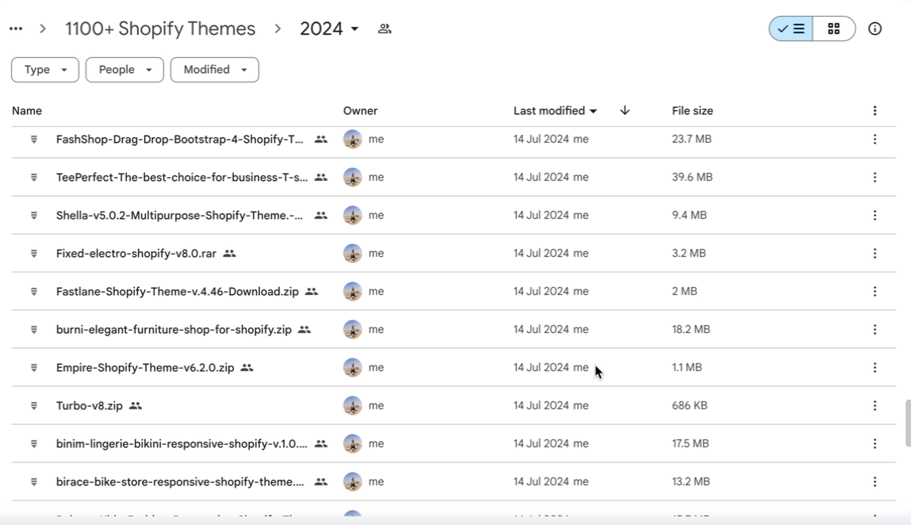Select the Fixed-electro-shopify-v8.0.rar file name
This screenshot has height=525, width=911.
tap(136, 254)
